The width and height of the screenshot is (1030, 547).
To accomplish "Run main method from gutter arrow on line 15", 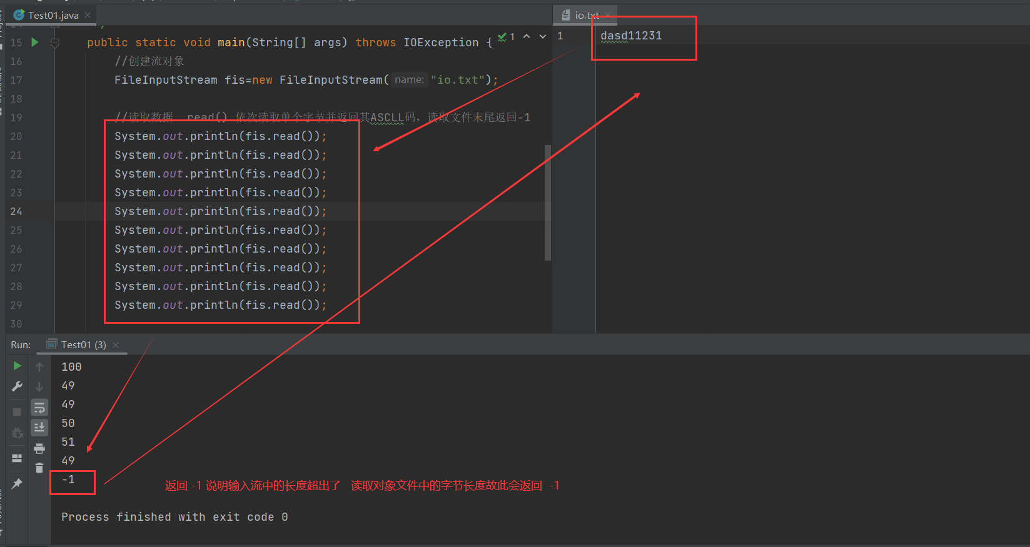I will (35, 42).
